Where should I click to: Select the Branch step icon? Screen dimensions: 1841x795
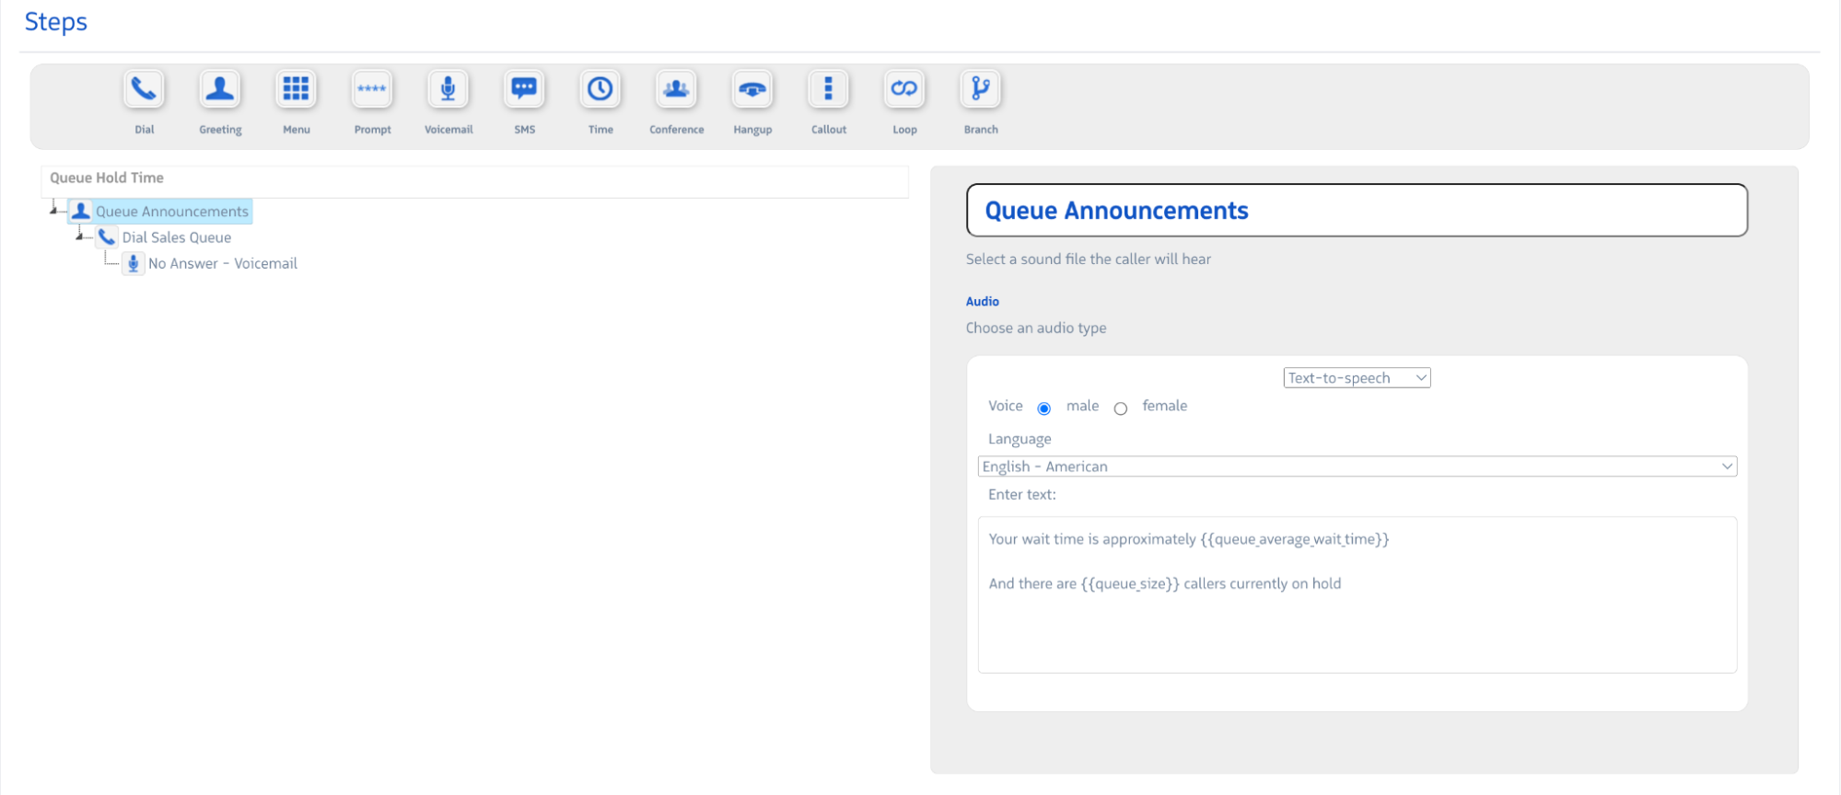(x=980, y=89)
